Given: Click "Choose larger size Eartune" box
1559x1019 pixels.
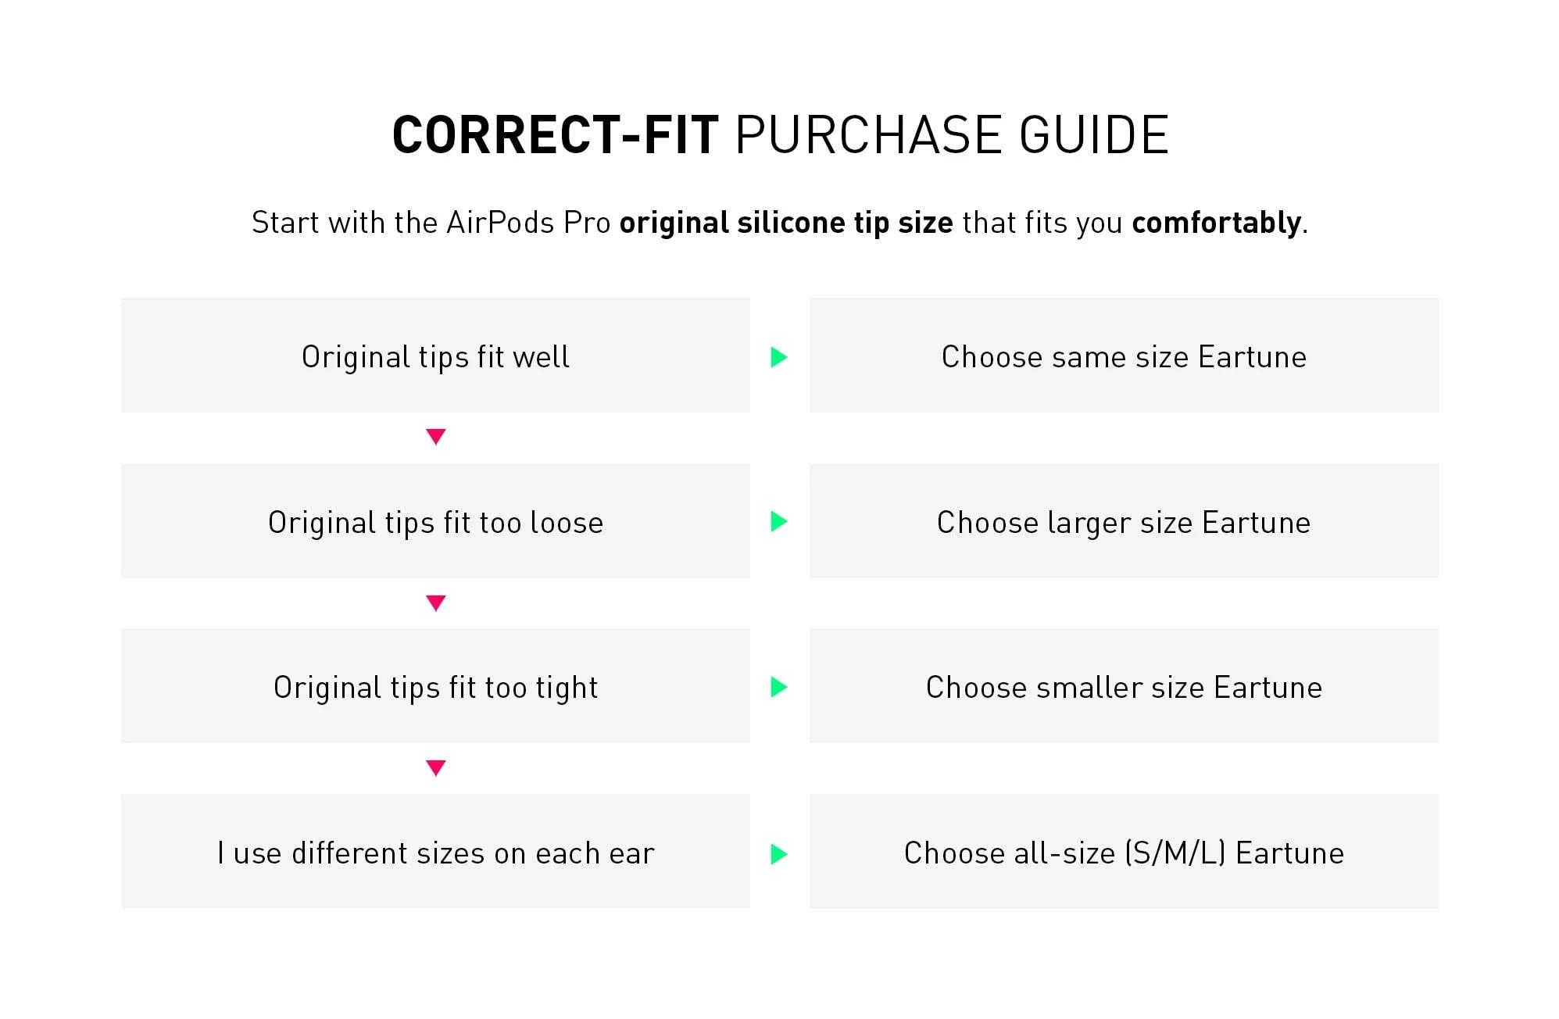Looking at the screenshot, I should (1124, 521).
